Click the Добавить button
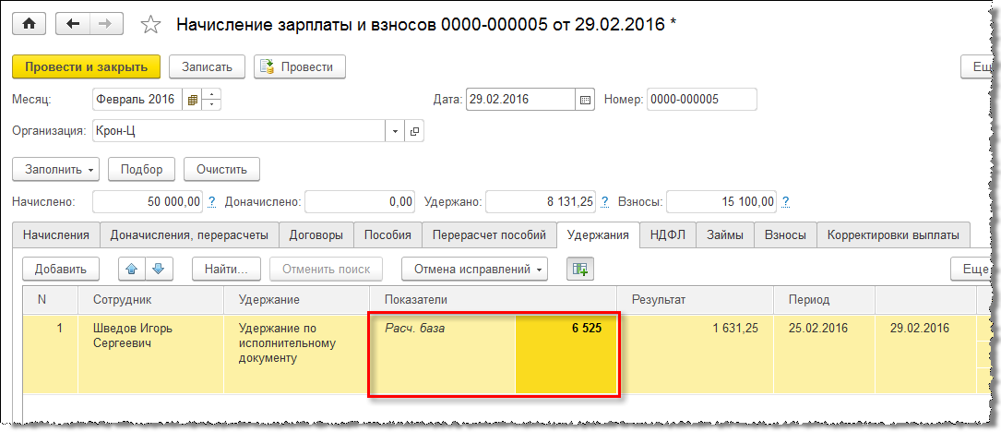This screenshot has height=432, width=1001. [61, 269]
